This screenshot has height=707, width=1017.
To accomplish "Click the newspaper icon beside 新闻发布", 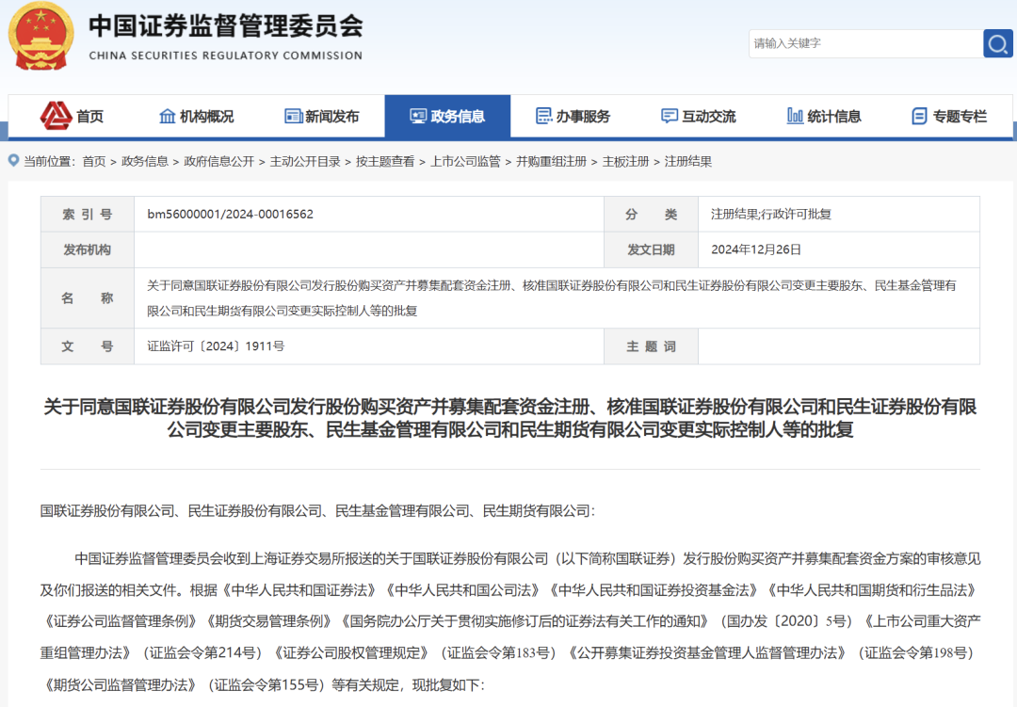I will click(x=294, y=116).
